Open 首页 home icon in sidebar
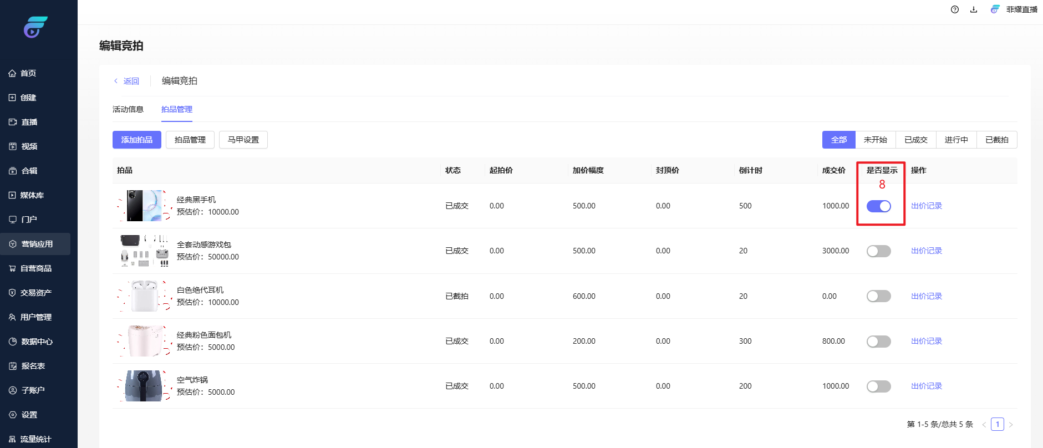Screen dimensions: 1043x448 click(12, 73)
